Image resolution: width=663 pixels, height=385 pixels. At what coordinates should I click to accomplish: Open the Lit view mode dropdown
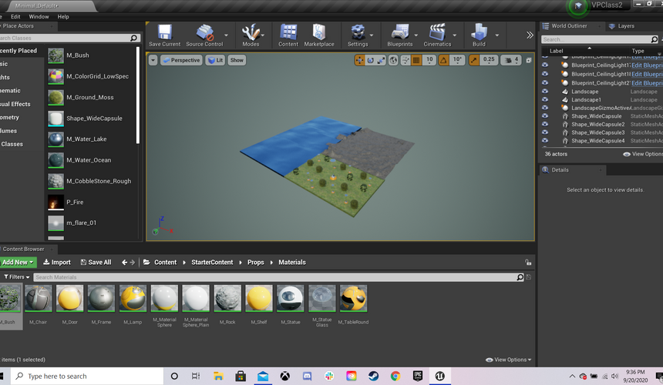tap(215, 60)
